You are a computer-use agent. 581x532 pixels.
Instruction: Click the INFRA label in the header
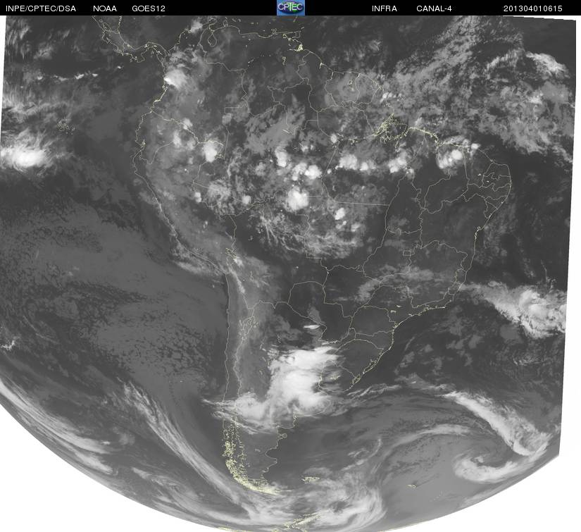pos(385,8)
